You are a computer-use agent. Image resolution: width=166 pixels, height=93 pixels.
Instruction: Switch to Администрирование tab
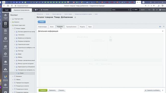22,10
